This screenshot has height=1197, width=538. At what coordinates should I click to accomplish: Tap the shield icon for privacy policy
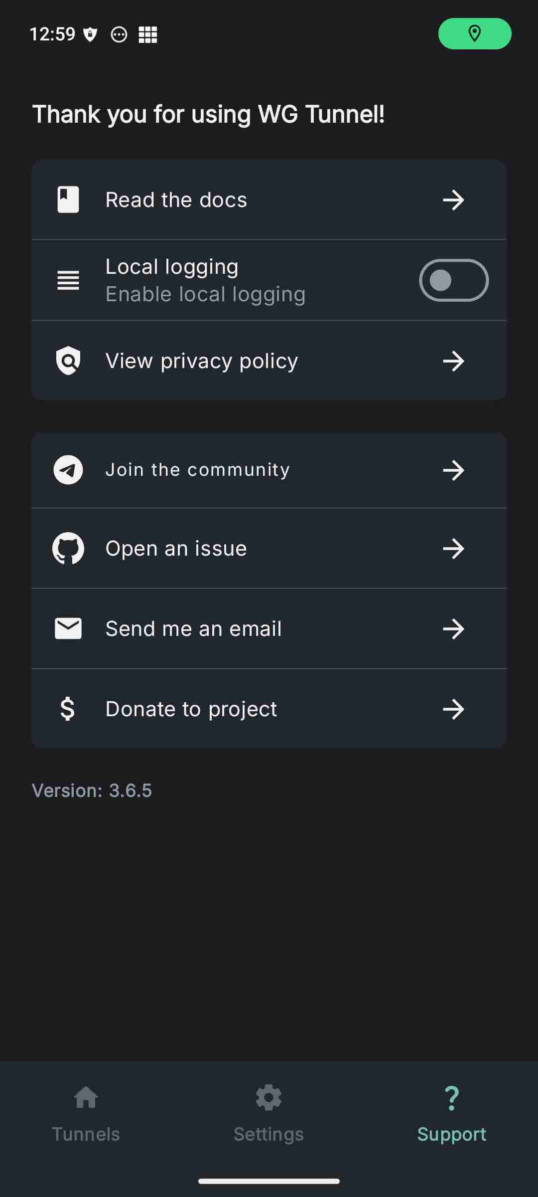[68, 361]
